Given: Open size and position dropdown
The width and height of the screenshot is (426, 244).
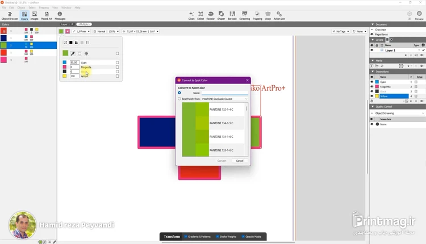Looking at the screenshot, I should [x=140, y=31].
